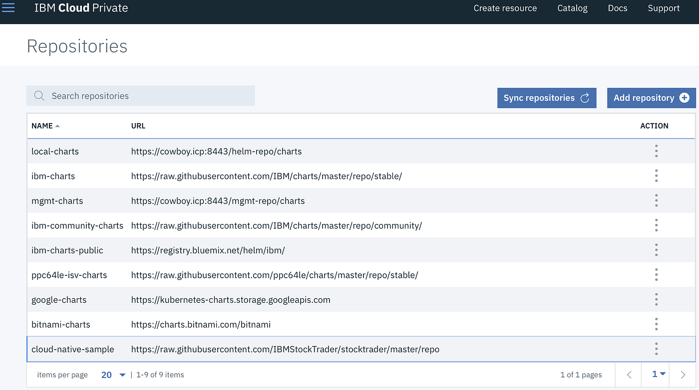Screen dimensions: 699x390
Task: Click the Add repository button
Action: pyautogui.click(x=652, y=98)
